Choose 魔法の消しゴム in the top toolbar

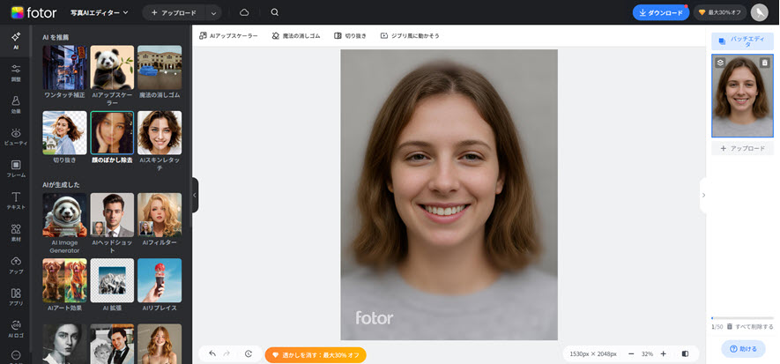[x=295, y=36]
